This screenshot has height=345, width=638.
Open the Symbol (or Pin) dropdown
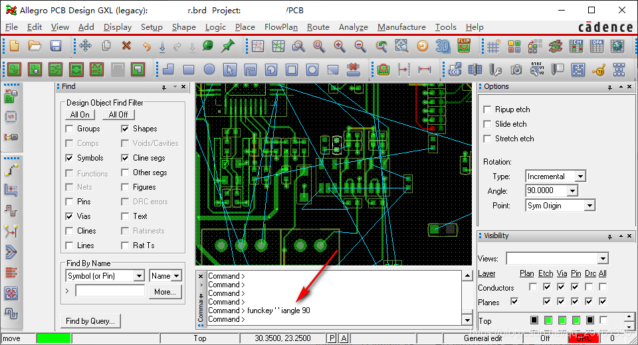pyautogui.click(x=139, y=276)
